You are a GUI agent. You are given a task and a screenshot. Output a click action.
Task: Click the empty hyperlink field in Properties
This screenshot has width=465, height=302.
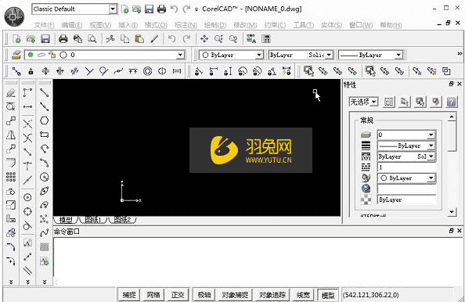pyautogui.click(x=406, y=189)
